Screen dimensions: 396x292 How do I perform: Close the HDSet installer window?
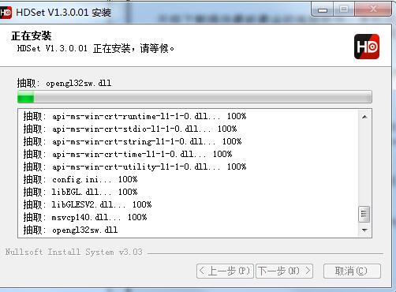coord(373,9)
